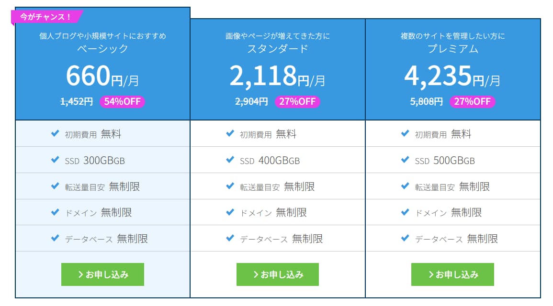Select the ベーシック plan title
Viewport: 553px width, 306px height.
pyautogui.click(x=102, y=49)
